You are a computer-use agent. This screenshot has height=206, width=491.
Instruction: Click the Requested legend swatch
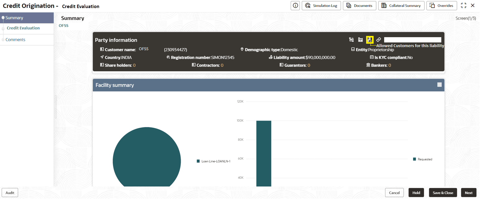[414, 159]
